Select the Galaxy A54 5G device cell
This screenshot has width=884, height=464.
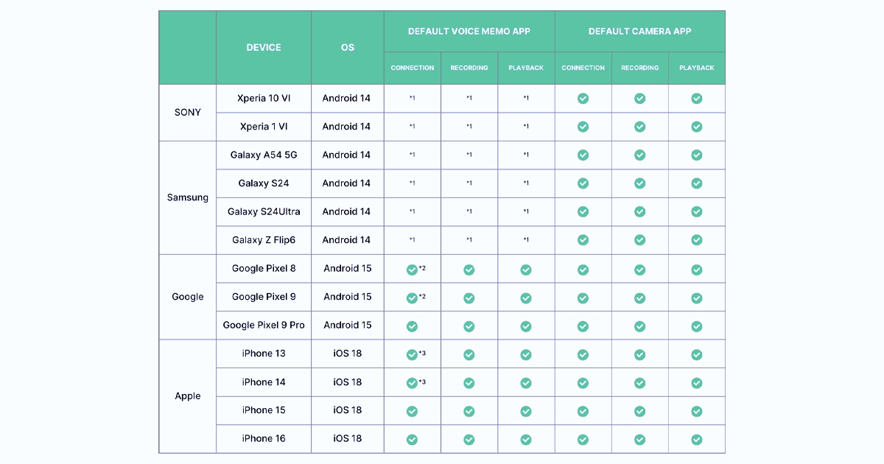point(264,155)
